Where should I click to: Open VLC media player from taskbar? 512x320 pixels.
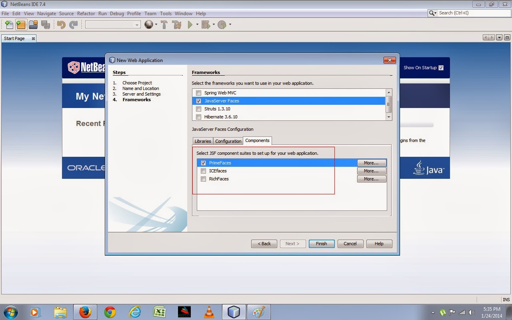209,312
